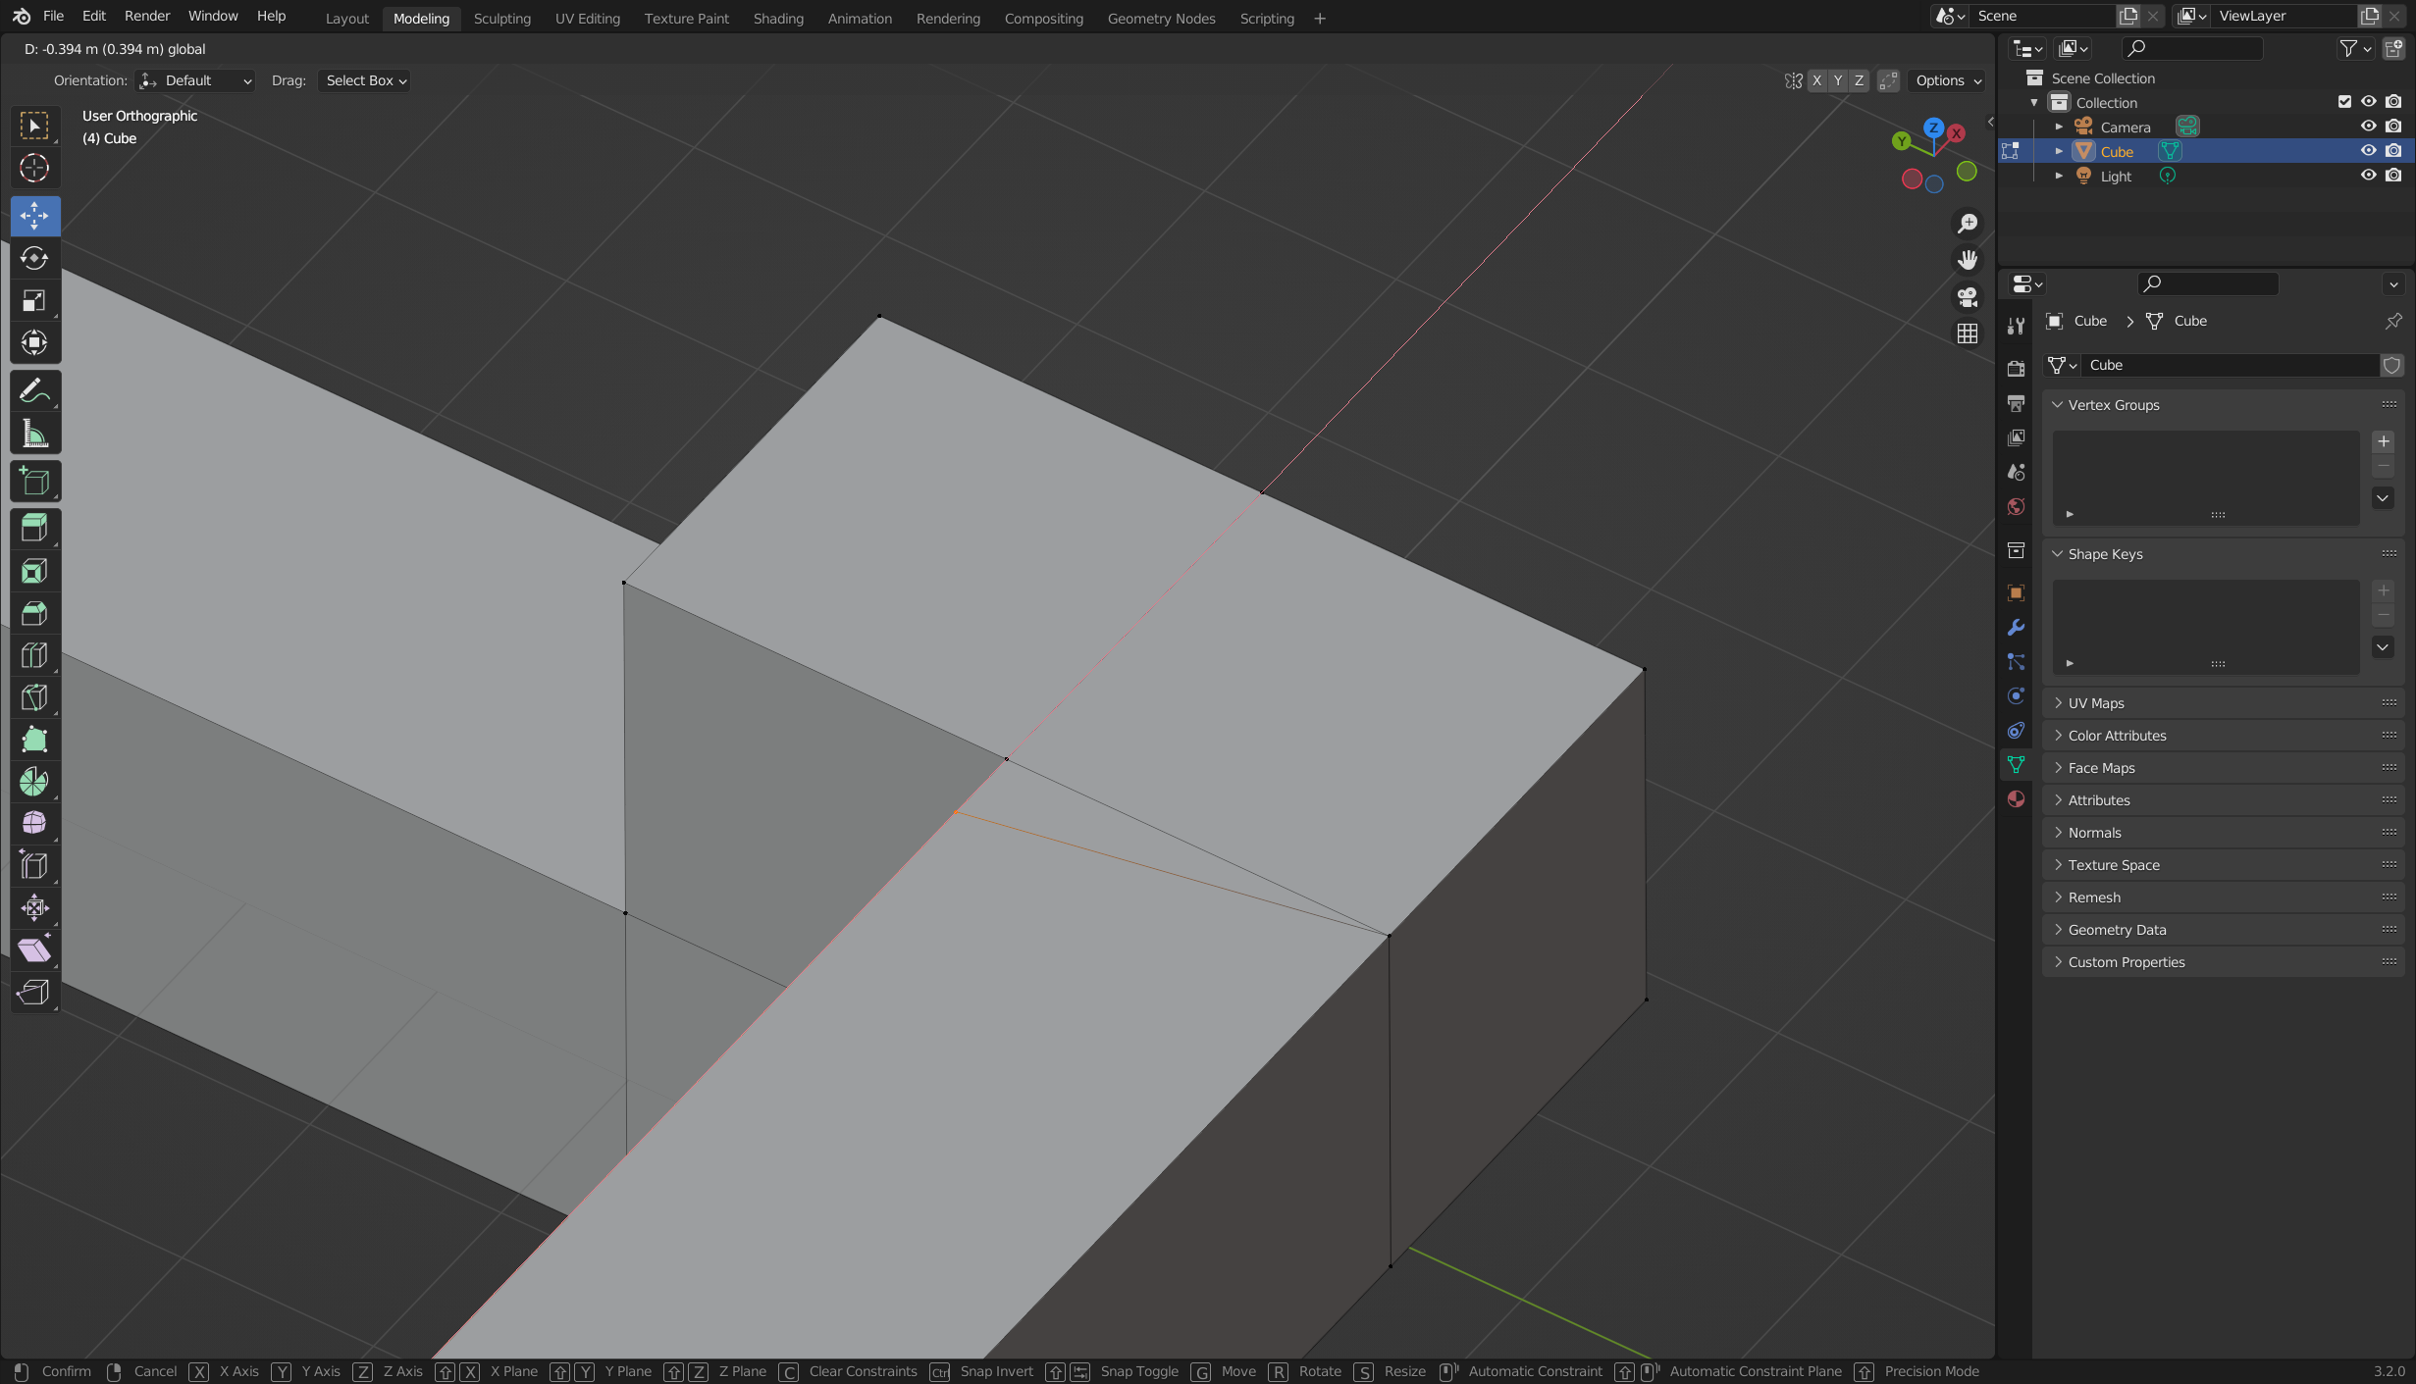Click Z axis blue gizmo circle
This screenshot has height=1384, width=2416.
pyautogui.click(x=1933, y=128)
